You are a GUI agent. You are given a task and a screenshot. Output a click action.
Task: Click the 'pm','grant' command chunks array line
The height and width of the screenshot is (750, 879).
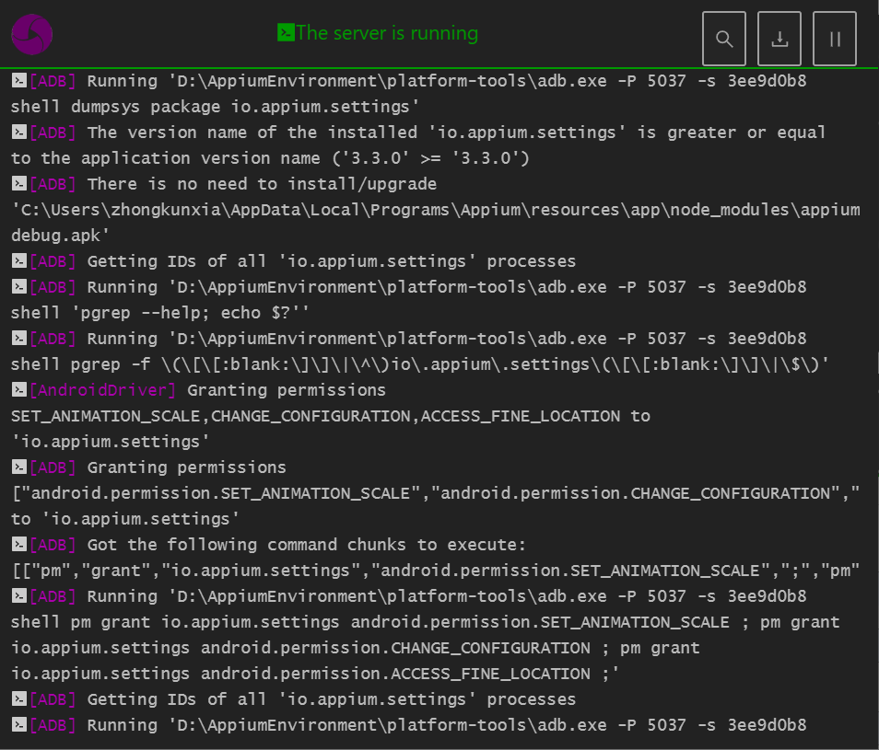pos(435,571)
